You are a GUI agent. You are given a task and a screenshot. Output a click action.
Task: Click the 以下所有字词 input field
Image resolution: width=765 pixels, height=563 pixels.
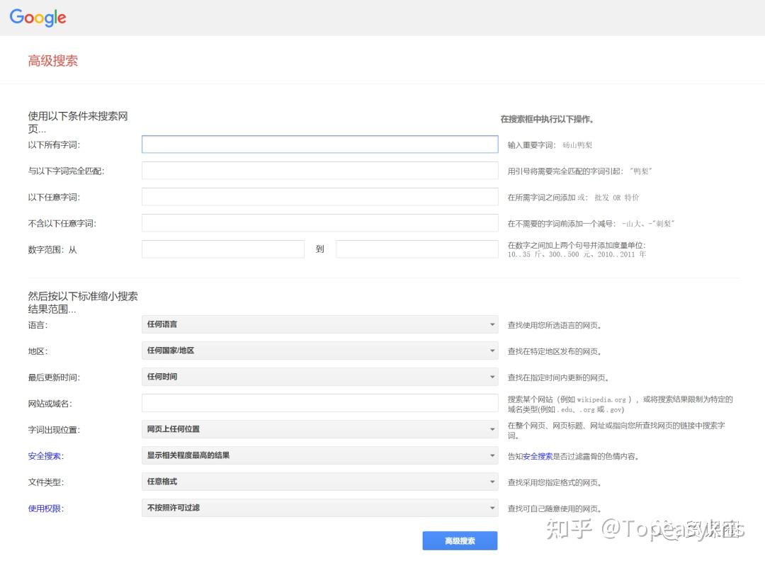click(x=319, y=144)
